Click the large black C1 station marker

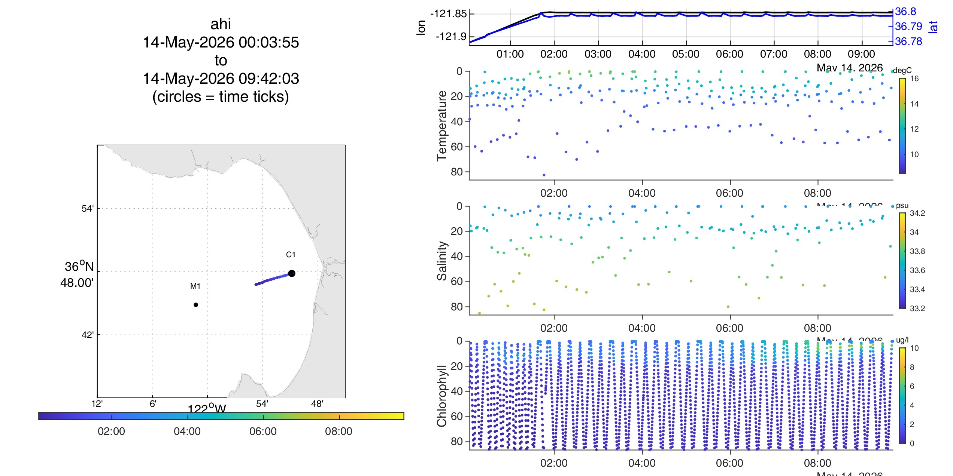292,273
